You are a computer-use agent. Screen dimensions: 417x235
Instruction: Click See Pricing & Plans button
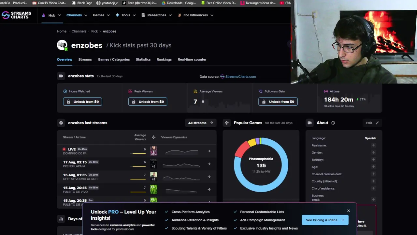click(325, 220)
